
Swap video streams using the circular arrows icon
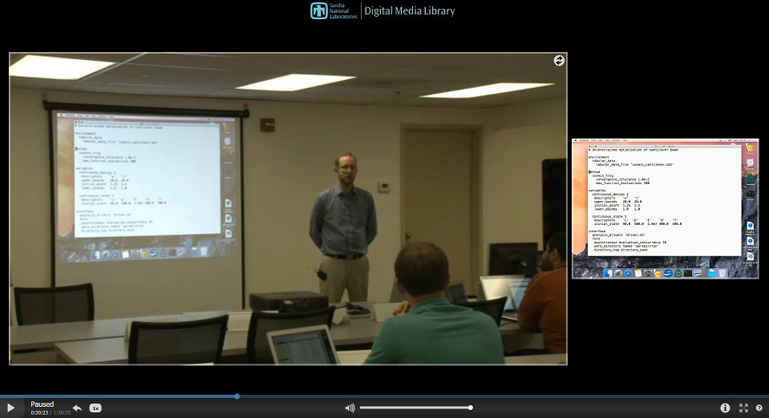[559, 60]
